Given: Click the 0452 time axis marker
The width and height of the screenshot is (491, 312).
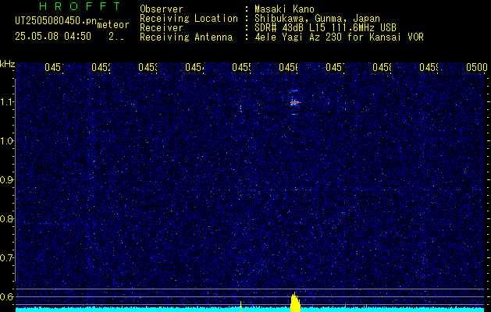Looking at the screenshot, I should 101,67.
